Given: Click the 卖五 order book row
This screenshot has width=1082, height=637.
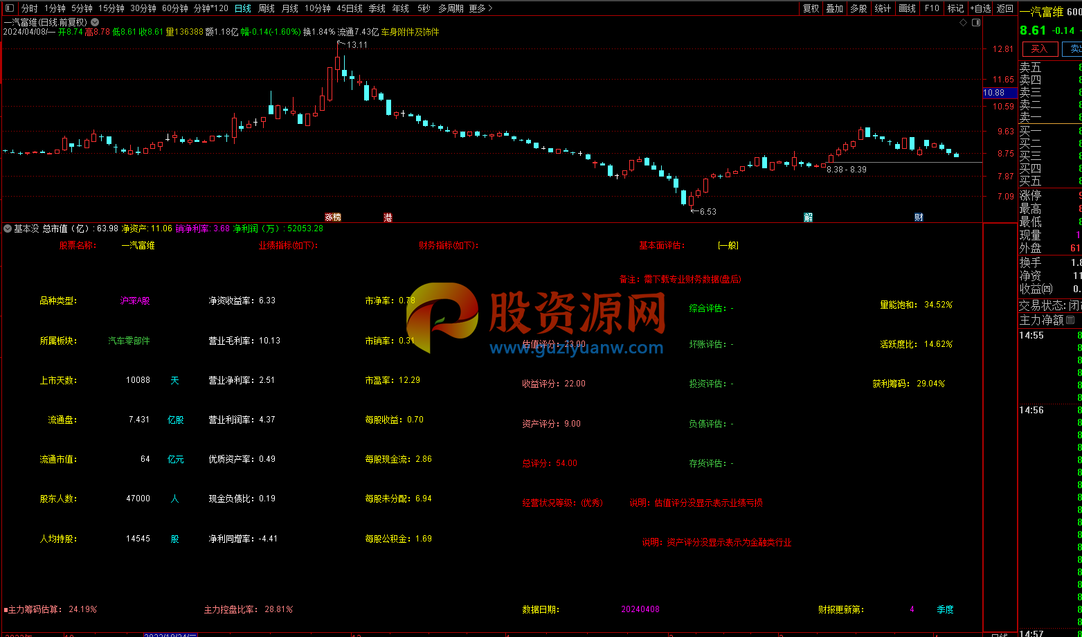Looking at the screenshot, I should [x=1050, y=67].
